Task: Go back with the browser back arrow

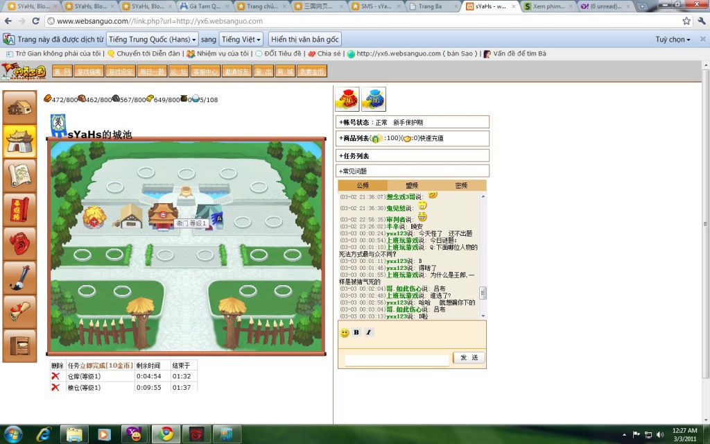Action: [8, 21]
